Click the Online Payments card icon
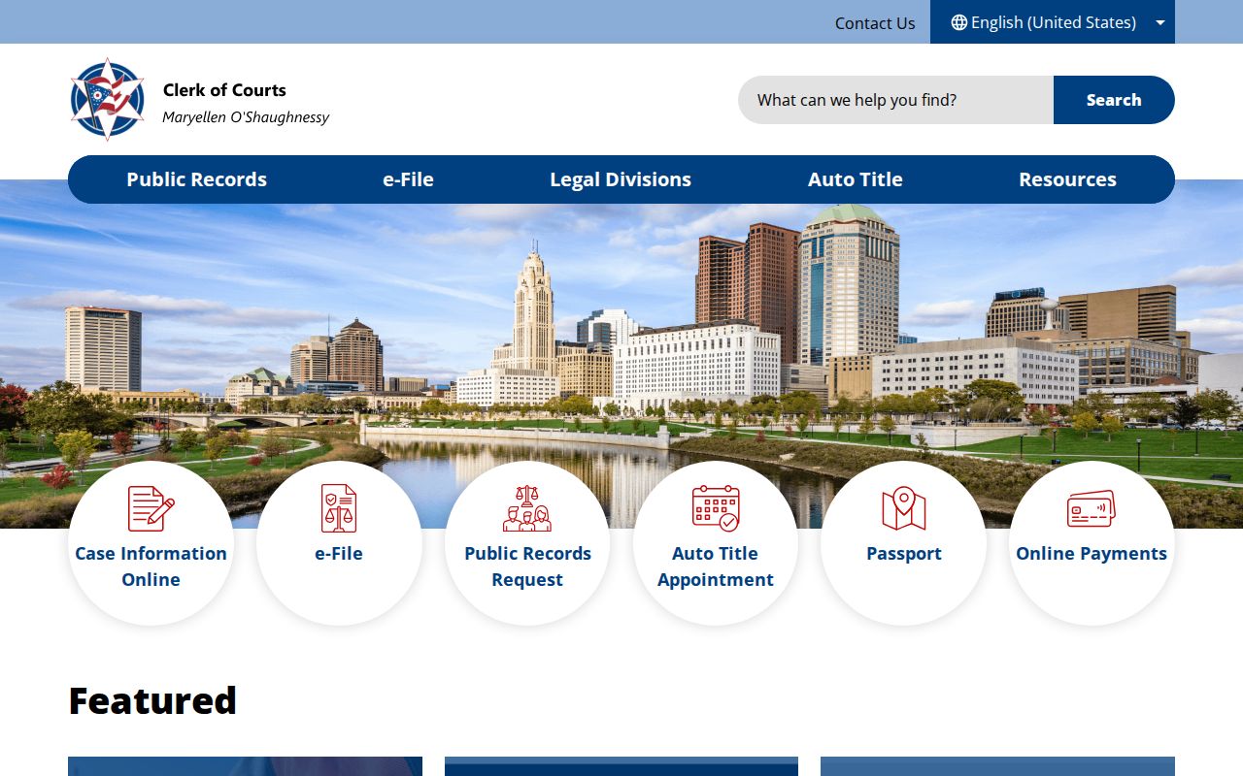This screenshot has width=1243, height=776. click(1092, 508)
